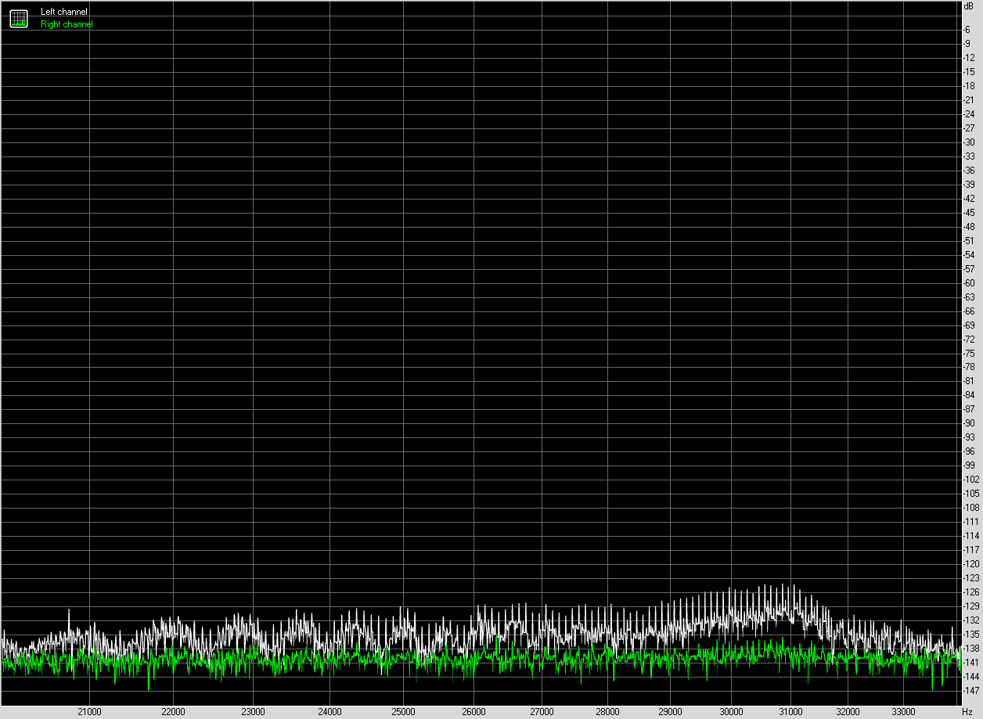
Task: Click the -60 dB scale label
Action: click(x=969, y=283)
